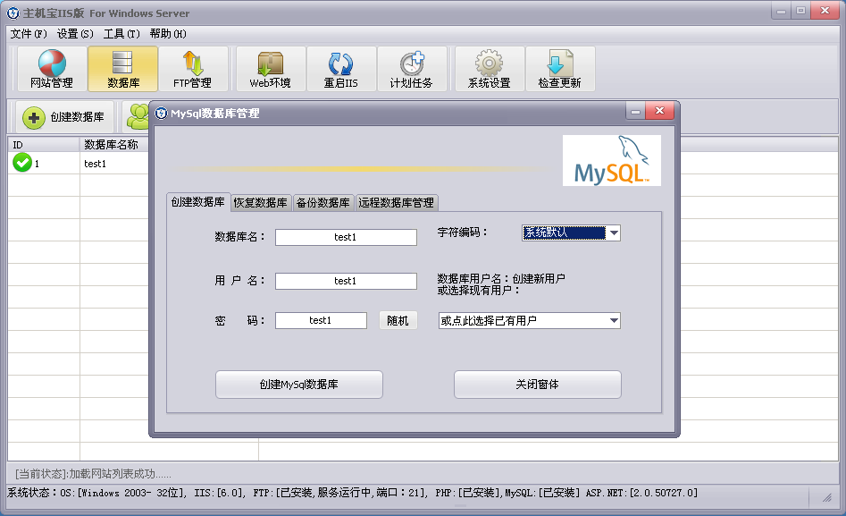Viewport: 846px width, 516px height.
Task: Switch to the 创建数据库 tab
Action: (198, 202)
